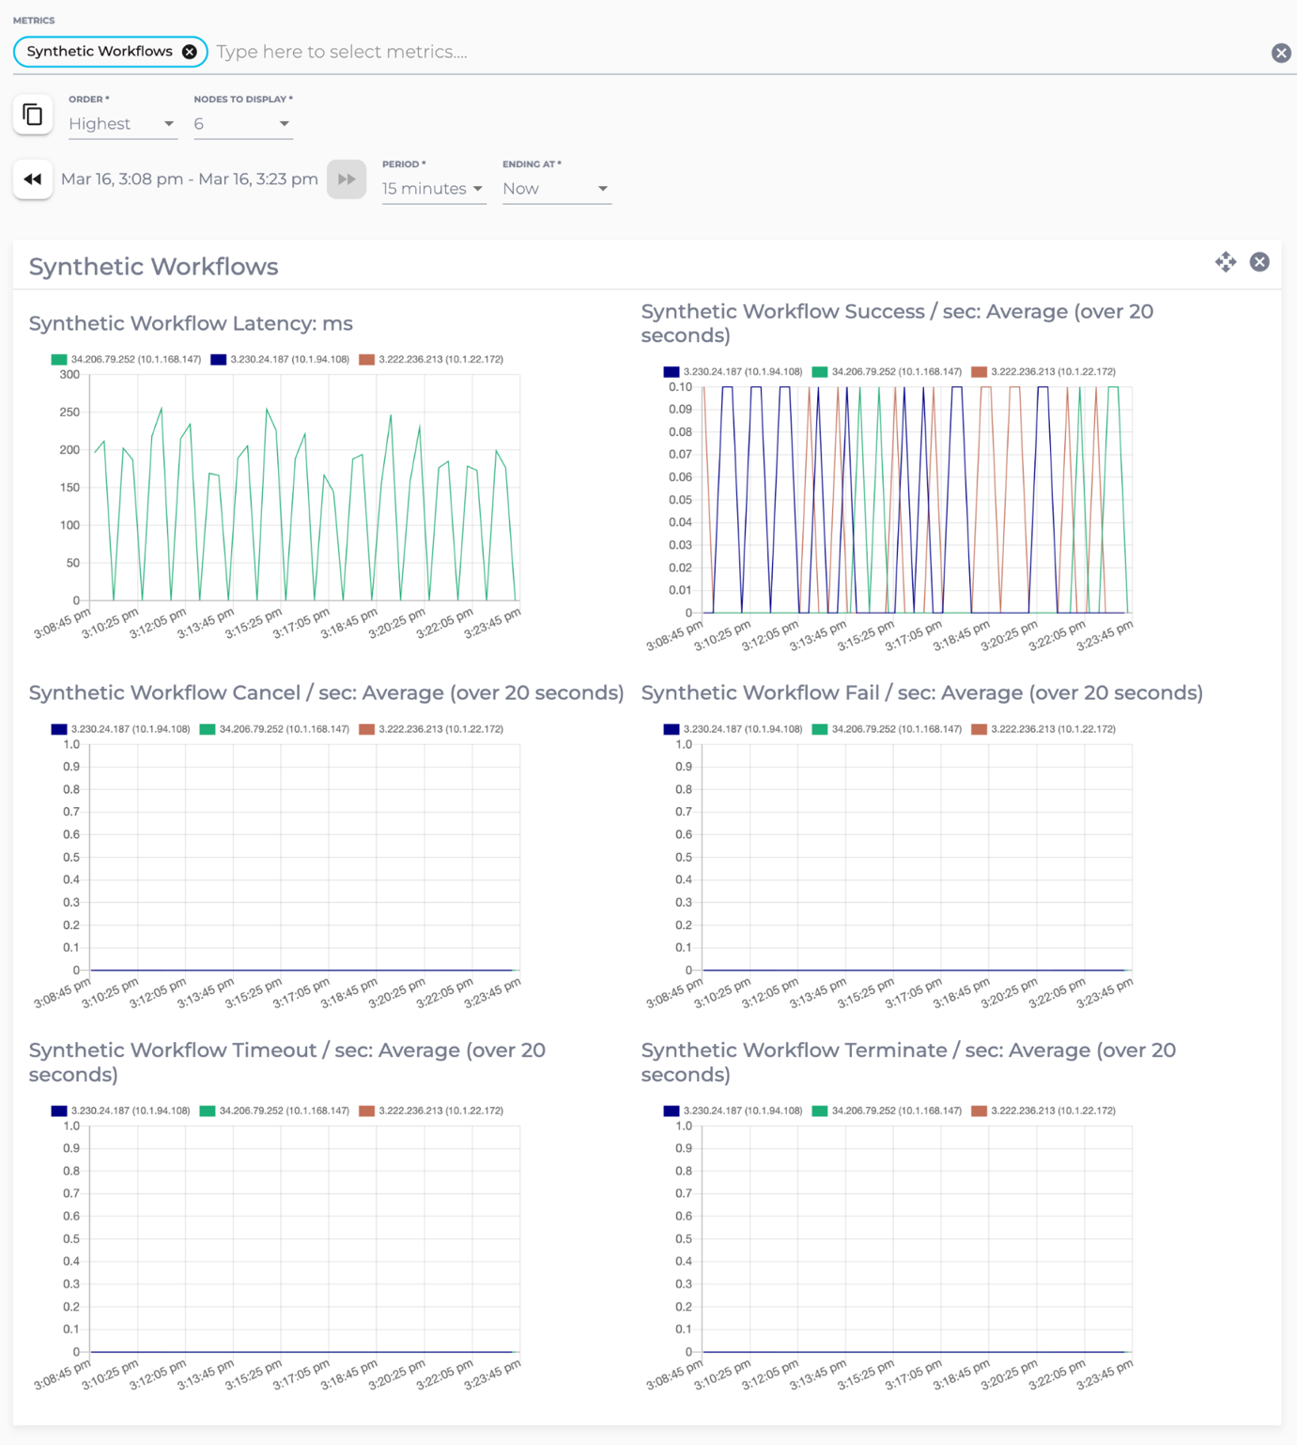Clear the metrics search field
Screen dimensions: 1297x1445
1280,53
